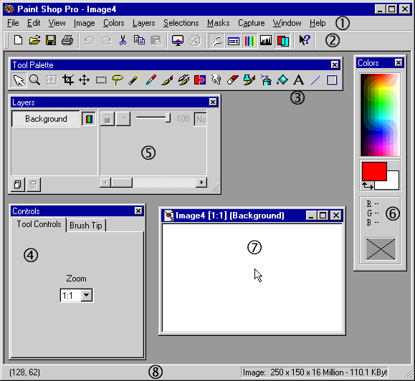Toggle the Histogram window button
415x381 pixels.
[x=266, y=40]
